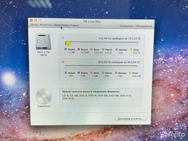
Task: Click the "4,1 МБ" audio value
Action: pos(72,52)
